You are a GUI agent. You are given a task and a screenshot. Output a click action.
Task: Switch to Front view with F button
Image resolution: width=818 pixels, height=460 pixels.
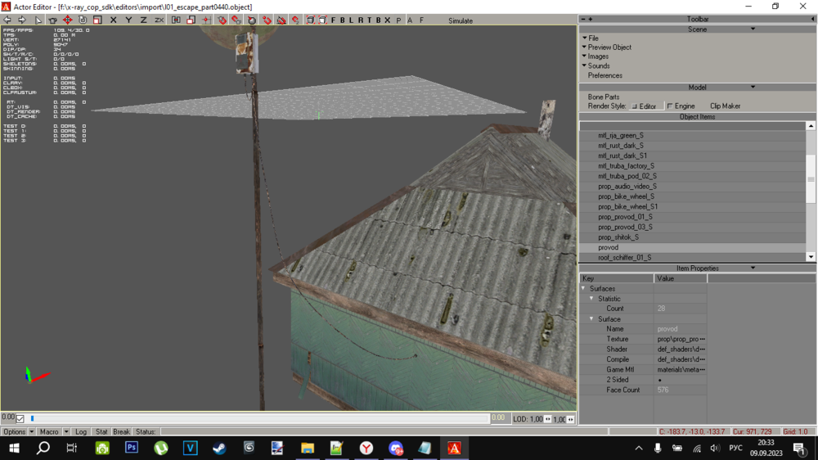coord(333,20)
